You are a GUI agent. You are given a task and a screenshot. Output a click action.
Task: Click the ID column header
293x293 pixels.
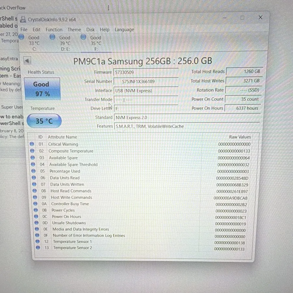pyautogui.click(x=40, y=137)
